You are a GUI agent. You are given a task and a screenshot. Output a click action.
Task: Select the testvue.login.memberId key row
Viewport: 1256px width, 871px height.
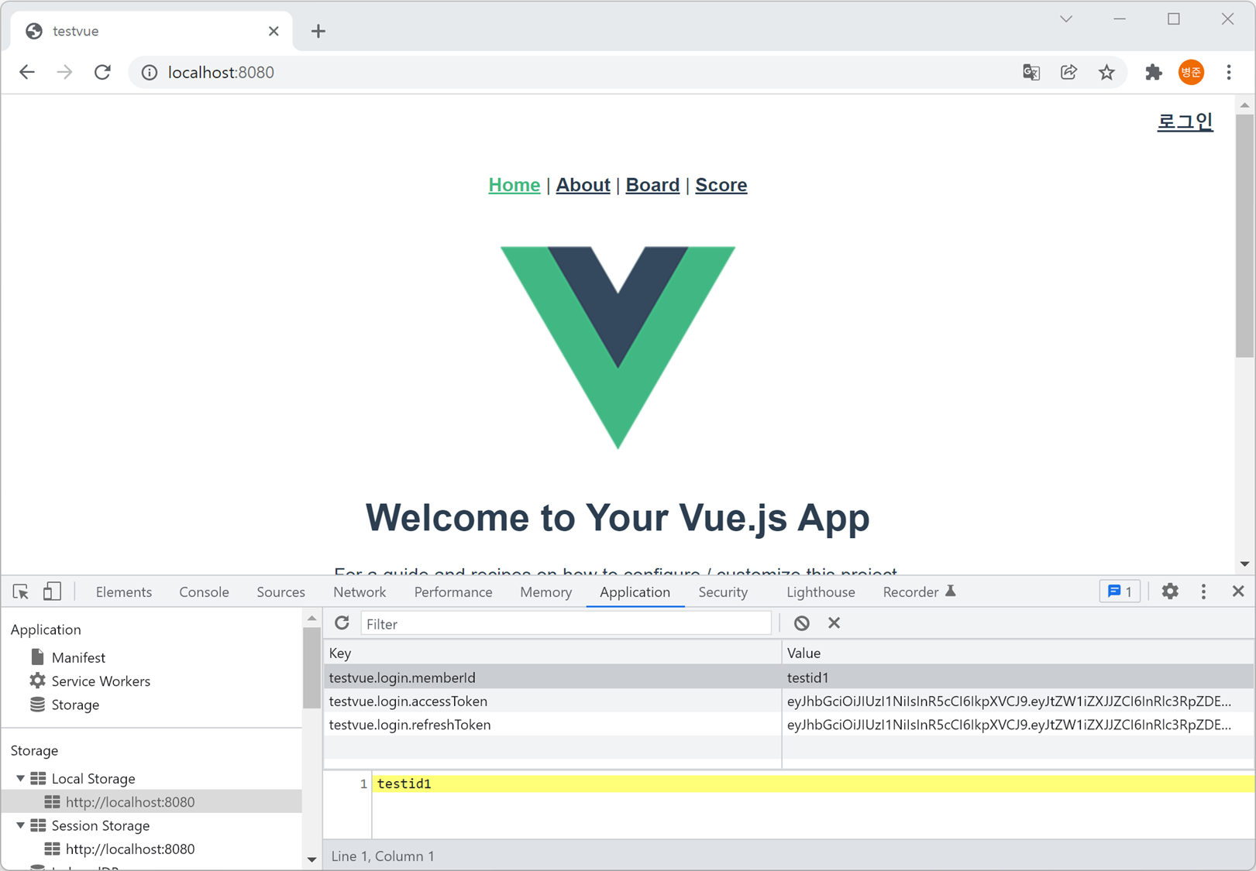(x=552, y=677)
